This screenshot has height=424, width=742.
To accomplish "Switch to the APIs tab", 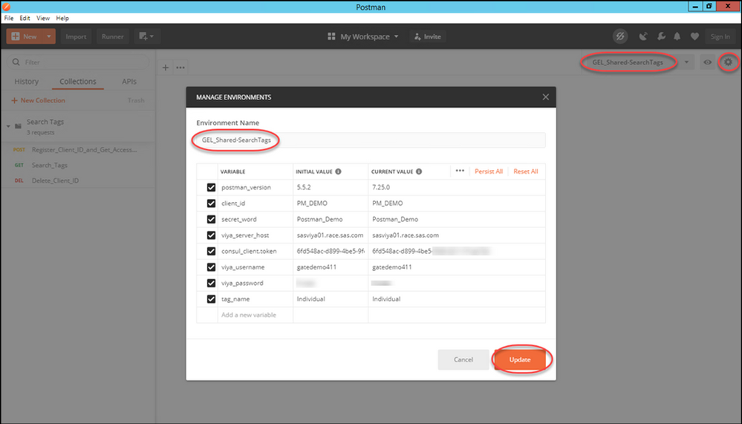I will (129, 82).
